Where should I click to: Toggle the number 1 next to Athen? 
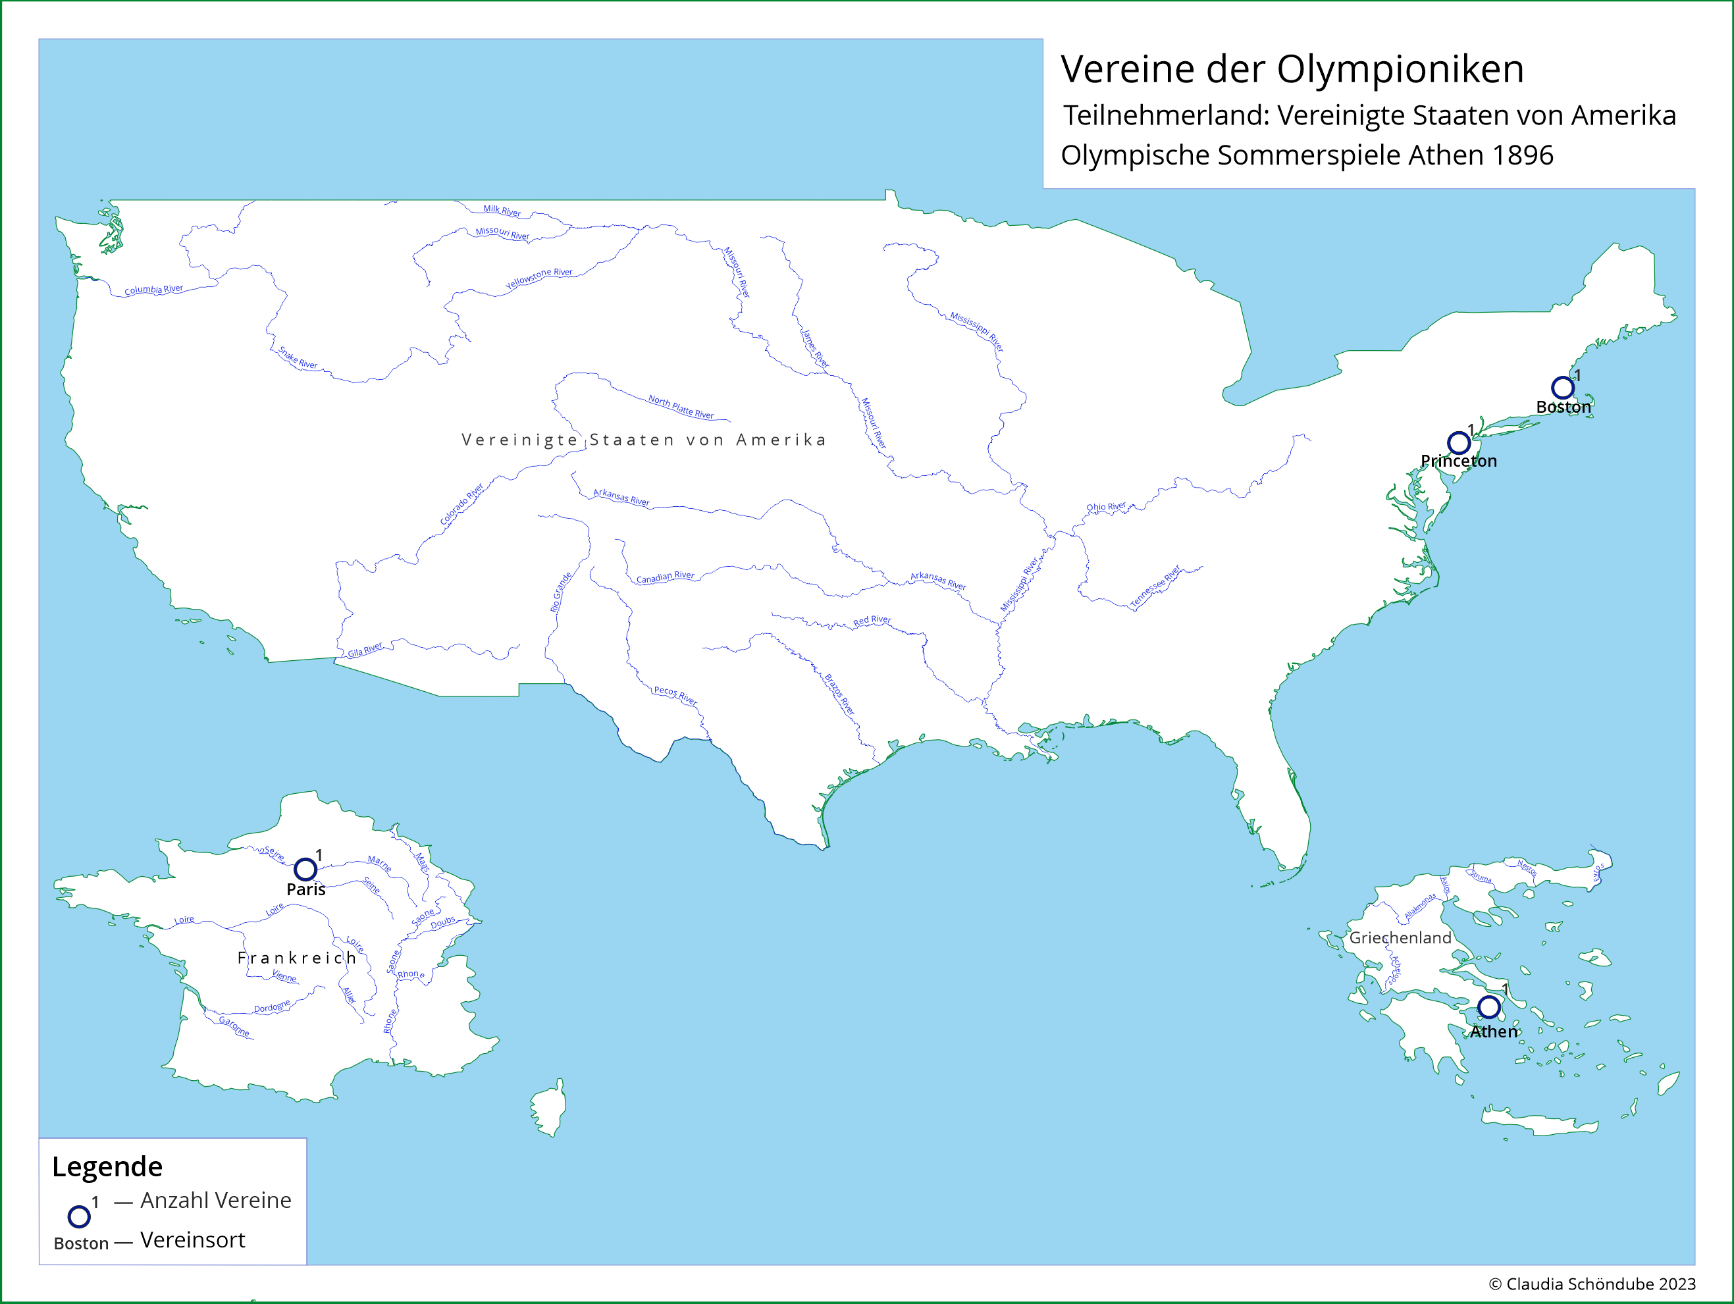(1505, 990)
